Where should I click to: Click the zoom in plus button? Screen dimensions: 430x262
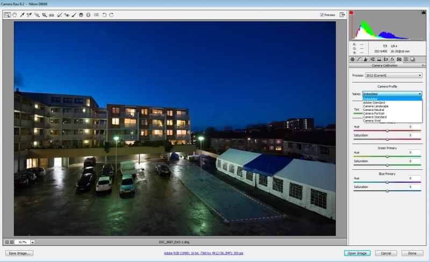point(12,242)
